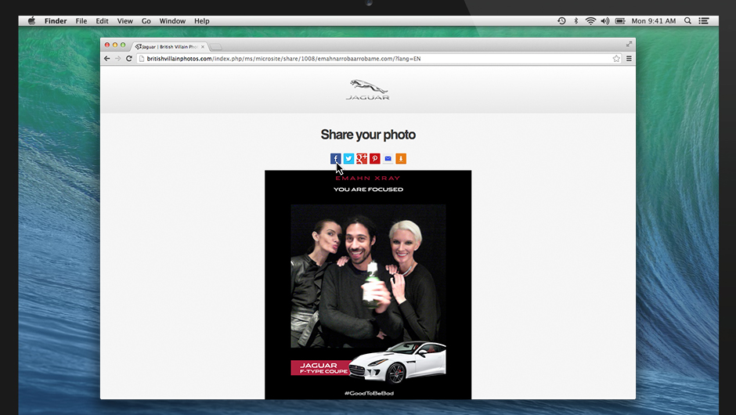The image size is (736, 415).
Task: Go back in browser history
Action: point(107,59)
